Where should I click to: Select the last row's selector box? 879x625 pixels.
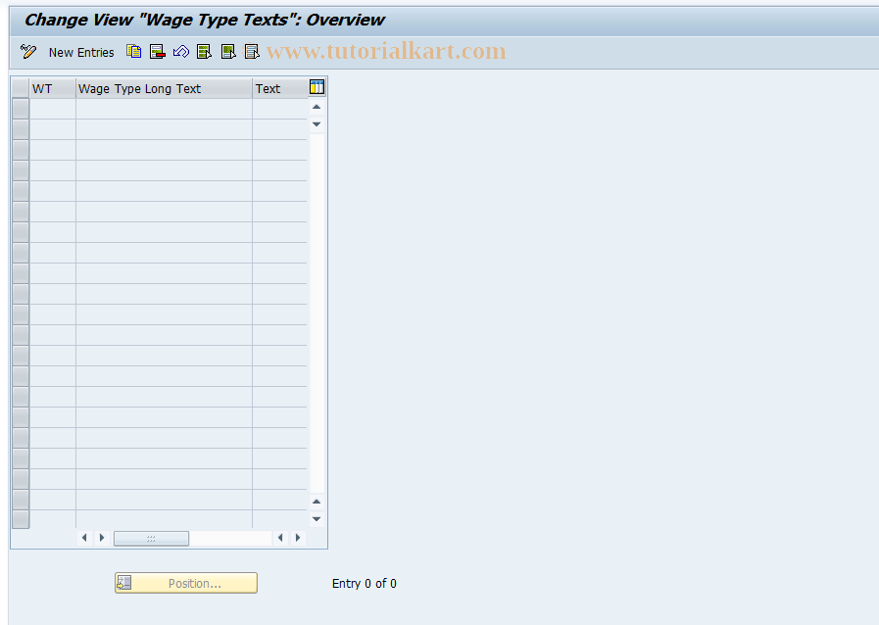(21, 519)
